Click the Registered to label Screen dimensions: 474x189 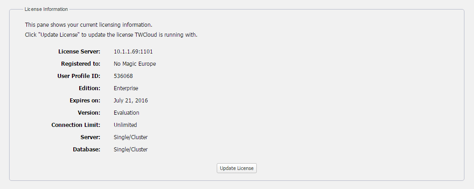[81, 64]
